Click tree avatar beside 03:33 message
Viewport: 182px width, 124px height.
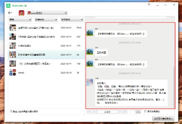pos(90,33)
